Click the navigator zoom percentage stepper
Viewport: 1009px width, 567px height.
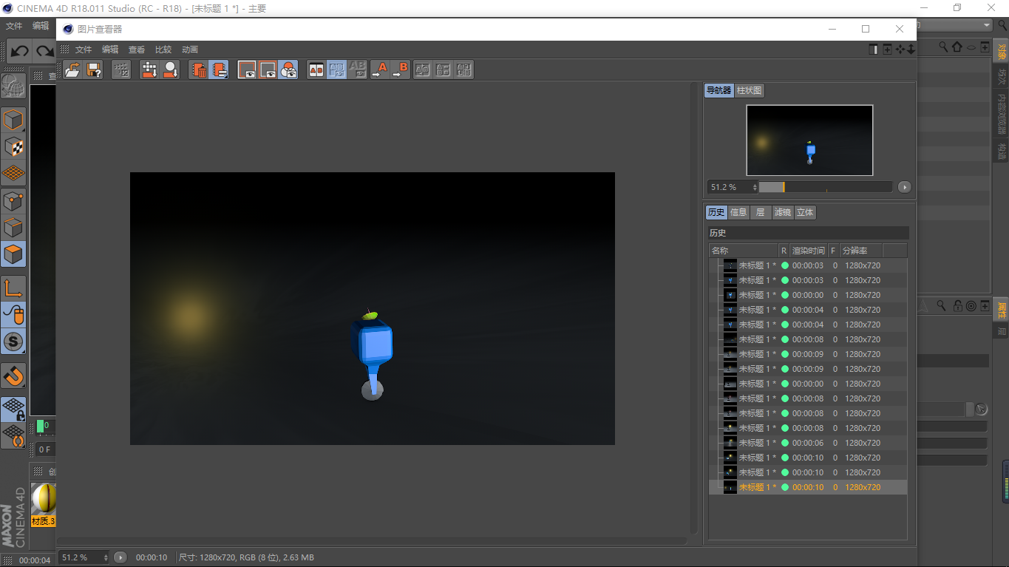[x=755, y=187]
